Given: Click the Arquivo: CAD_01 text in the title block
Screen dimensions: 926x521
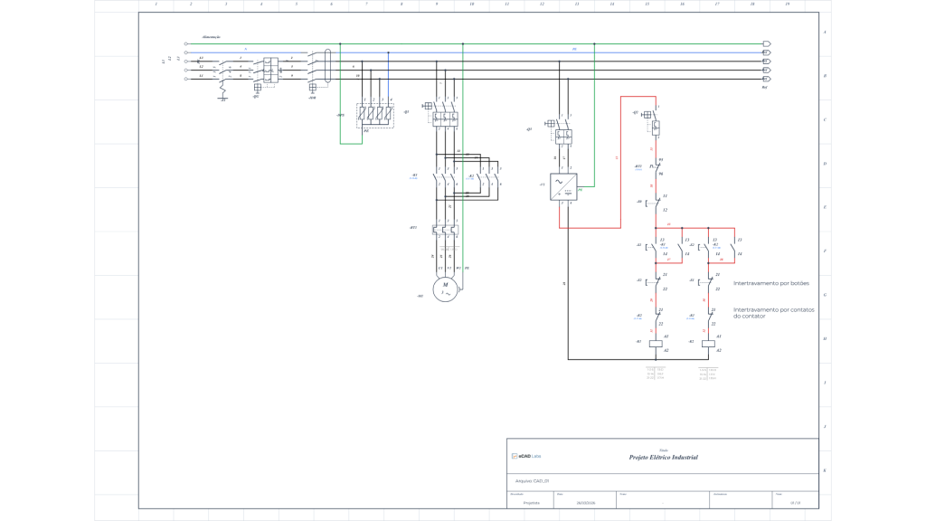Looking at the screenshot, I should (x=534, y=482).
